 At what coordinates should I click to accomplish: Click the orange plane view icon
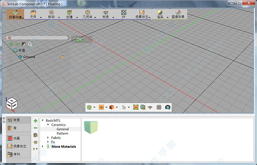[x=101, y=108]
